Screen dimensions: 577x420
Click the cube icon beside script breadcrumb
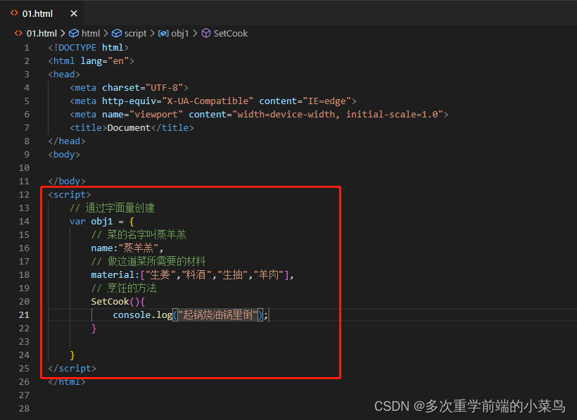click(x=117, y=34)
